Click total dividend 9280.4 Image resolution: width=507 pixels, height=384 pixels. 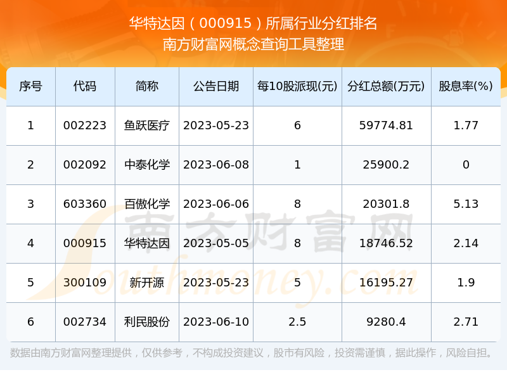[386, 322]
